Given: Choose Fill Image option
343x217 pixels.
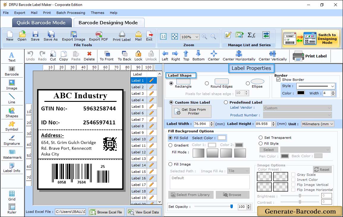Looking at the screenshot, I should (x=170, y=164).
